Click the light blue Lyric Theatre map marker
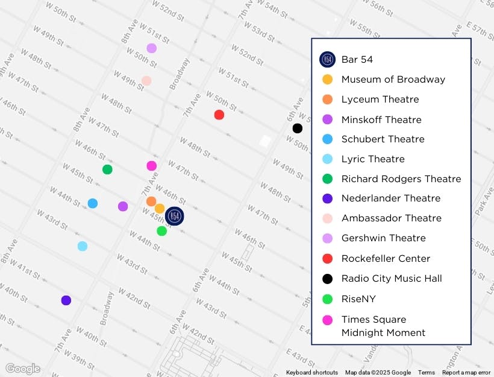 [83, 246]
